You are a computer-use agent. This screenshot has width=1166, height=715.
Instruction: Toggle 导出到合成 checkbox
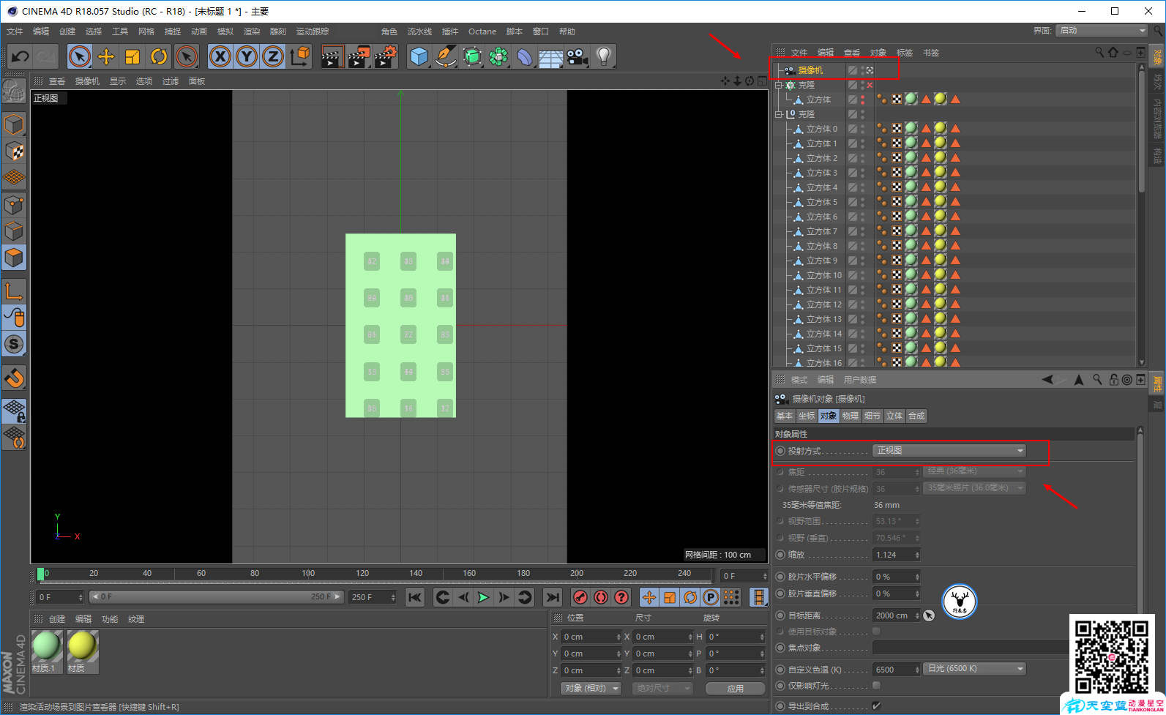point(876,706)
